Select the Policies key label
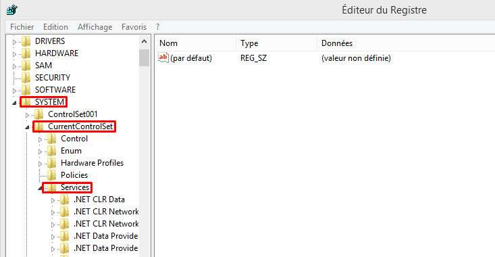Viewport: 495px width, 257px height. pyautogui.click(x=74, y=175)
